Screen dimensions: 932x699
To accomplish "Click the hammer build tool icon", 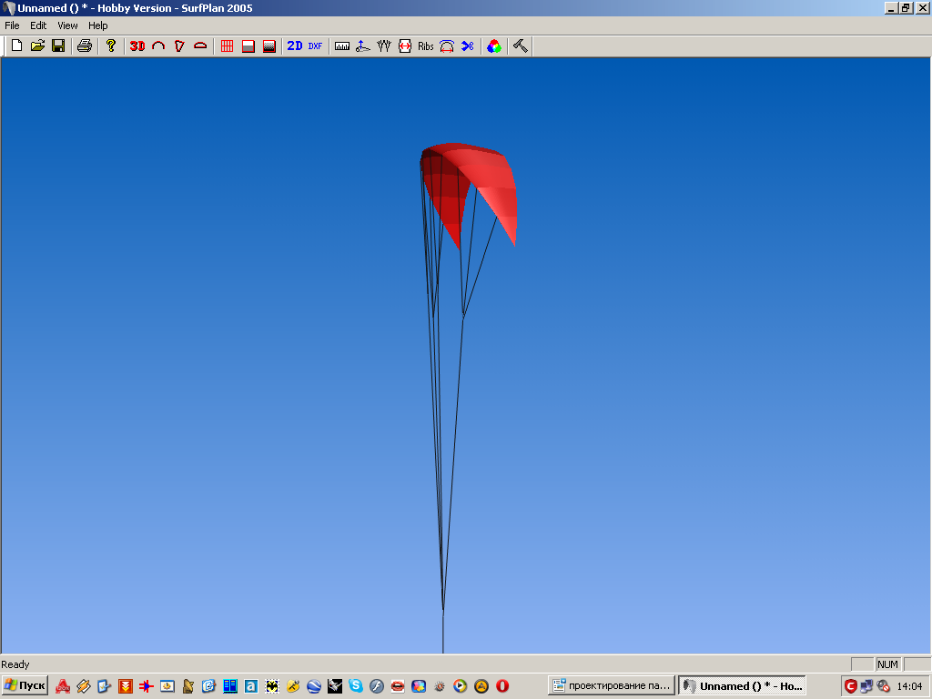I will click(521, 46).
